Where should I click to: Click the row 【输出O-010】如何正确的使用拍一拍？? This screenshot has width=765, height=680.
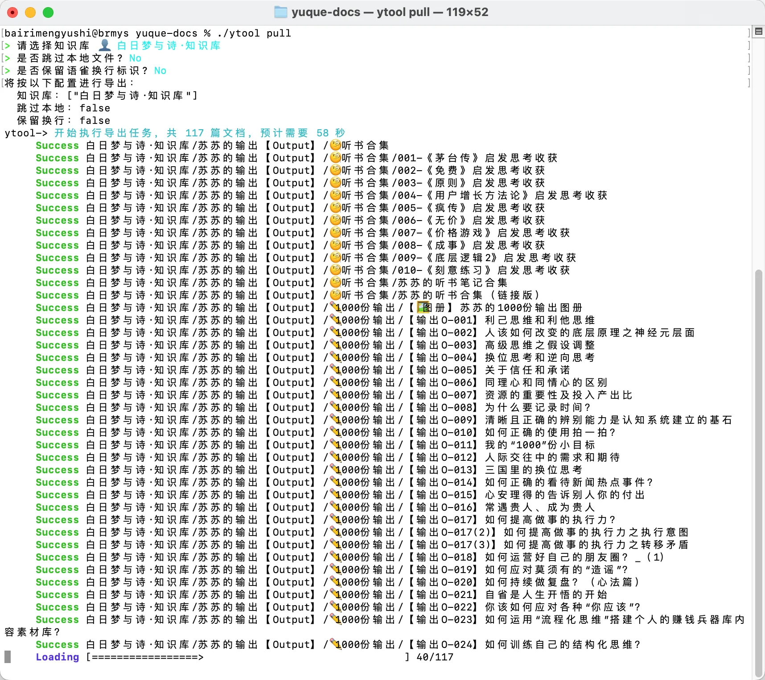tap(326, 432)
